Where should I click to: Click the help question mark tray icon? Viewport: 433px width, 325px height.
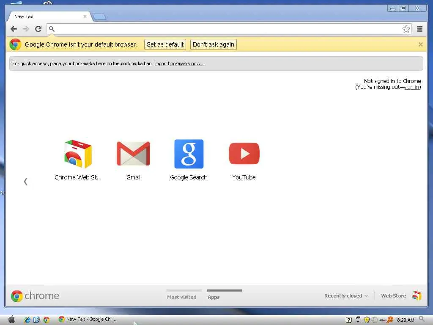click(348, 320)
